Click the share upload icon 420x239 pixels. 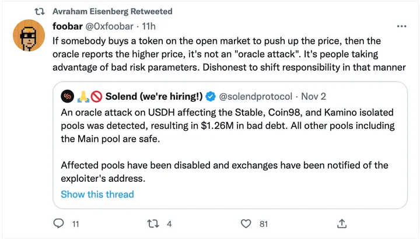[342, 223]
